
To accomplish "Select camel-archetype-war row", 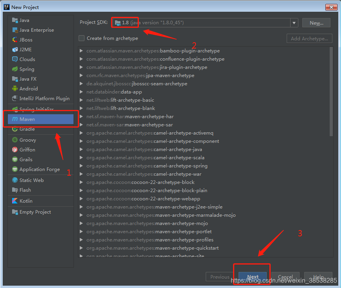I will click(x=206, y=174).
